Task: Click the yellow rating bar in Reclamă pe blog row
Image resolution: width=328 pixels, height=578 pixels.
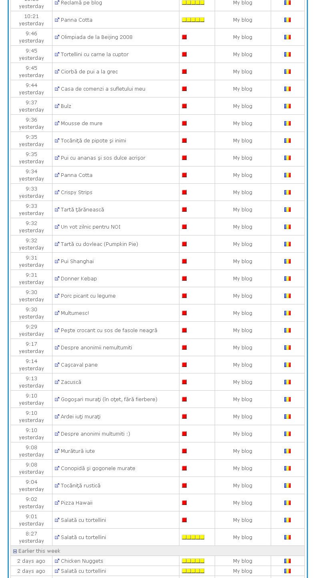Action: point(193,3)
